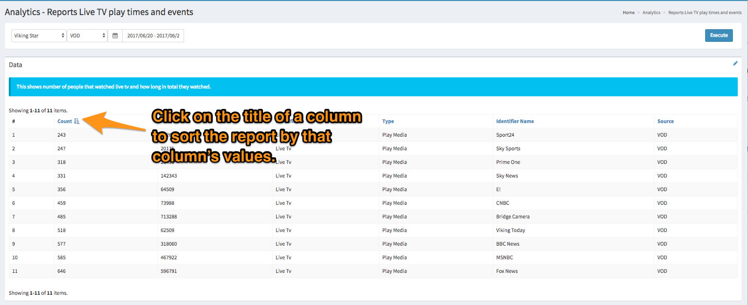
Task: Sort by Identifier Name column header
Action: click(515, 121)
